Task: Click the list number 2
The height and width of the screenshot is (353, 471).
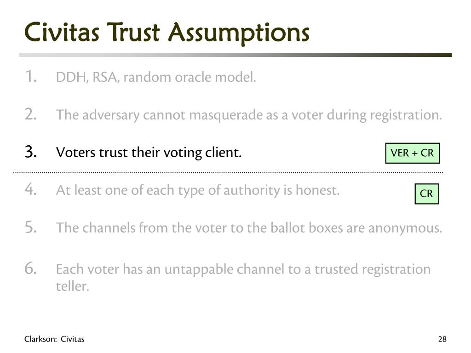Action: (31, 114)
